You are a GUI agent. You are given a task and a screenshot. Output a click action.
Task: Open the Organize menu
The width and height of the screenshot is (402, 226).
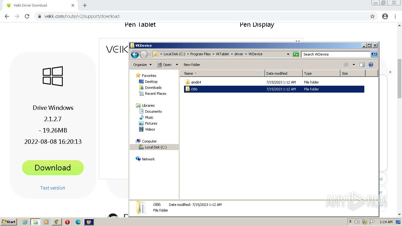point(142,65)
